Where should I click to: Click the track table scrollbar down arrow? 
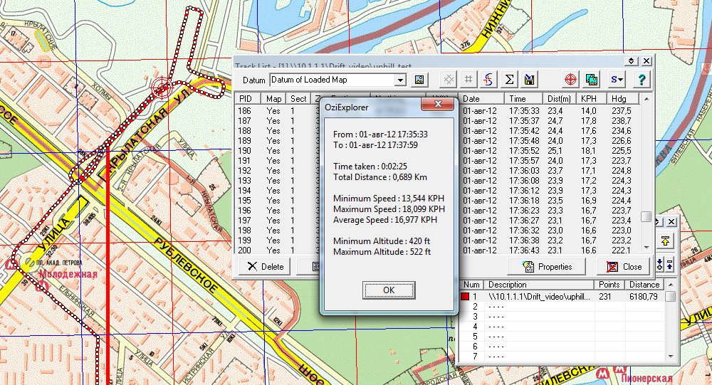[670, 357]
